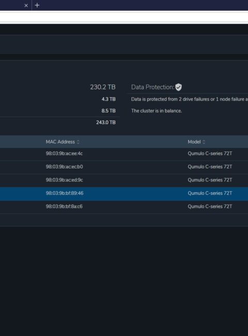248x336 pixels.
Task: Click Qumulo C-series 72T in first row
Action: (210, 154)
